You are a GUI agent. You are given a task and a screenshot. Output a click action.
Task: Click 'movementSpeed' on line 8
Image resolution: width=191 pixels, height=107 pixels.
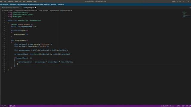click(27, 26)
